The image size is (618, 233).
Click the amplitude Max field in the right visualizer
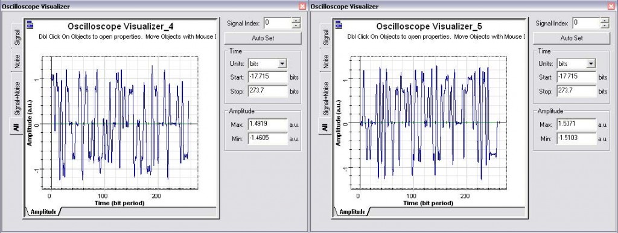(576, 124)
